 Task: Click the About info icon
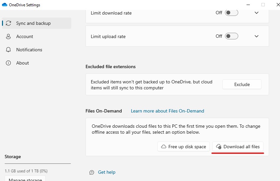click(x=8, y=63)
